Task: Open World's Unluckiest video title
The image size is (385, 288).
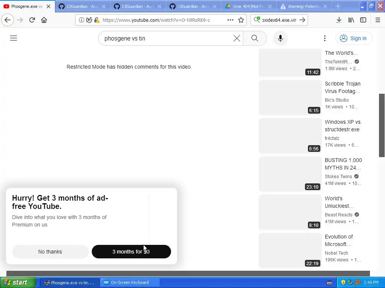Action: [339, 202]
